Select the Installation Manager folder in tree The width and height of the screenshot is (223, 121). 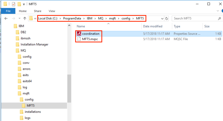(x=34, y=44)
